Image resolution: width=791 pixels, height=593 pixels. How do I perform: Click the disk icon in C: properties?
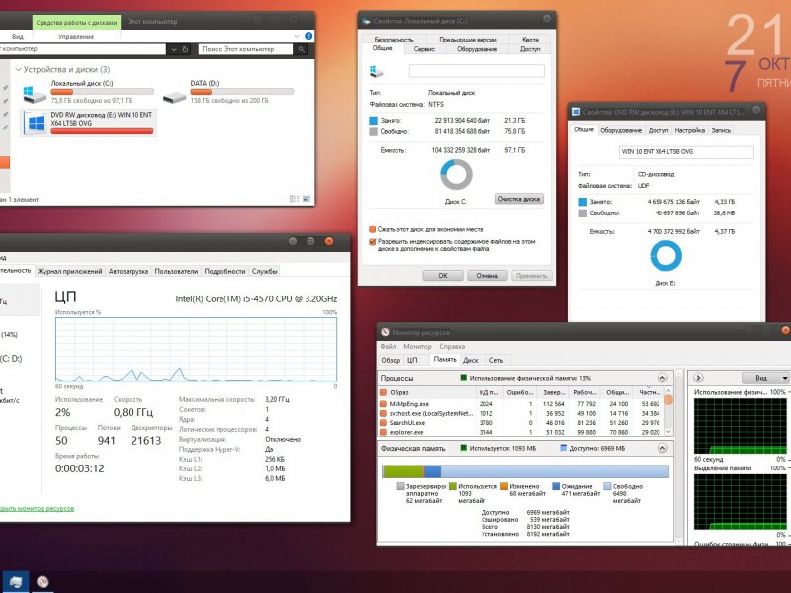coord(377,71)
